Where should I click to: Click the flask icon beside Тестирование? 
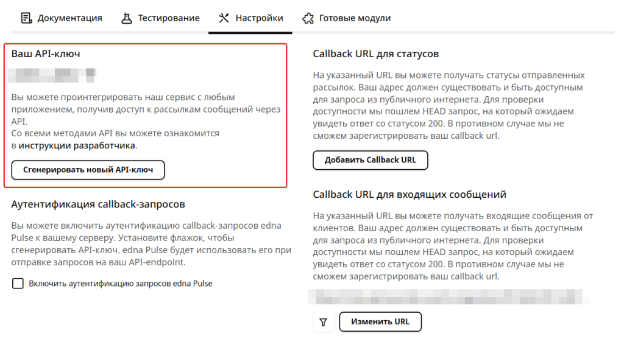point(127,18)
